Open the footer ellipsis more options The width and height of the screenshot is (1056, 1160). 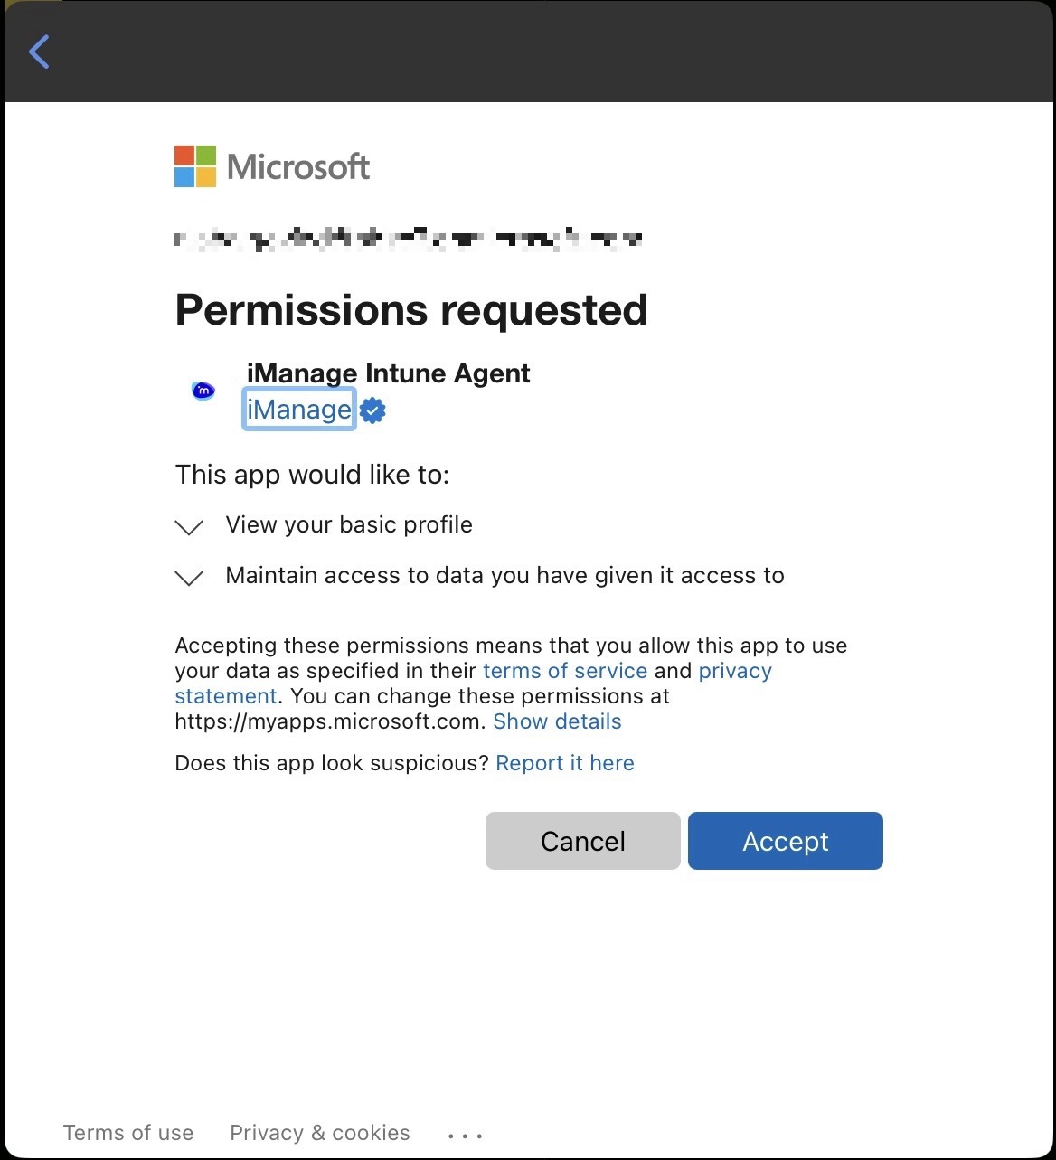466,1135
